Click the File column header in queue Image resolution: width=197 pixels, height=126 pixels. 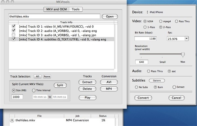(39, 116)
